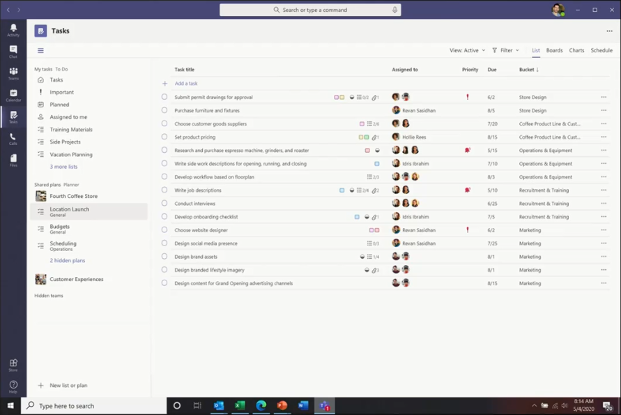Sort by the Bucket column header
The image size is (621, 415).
click(529, 69)
